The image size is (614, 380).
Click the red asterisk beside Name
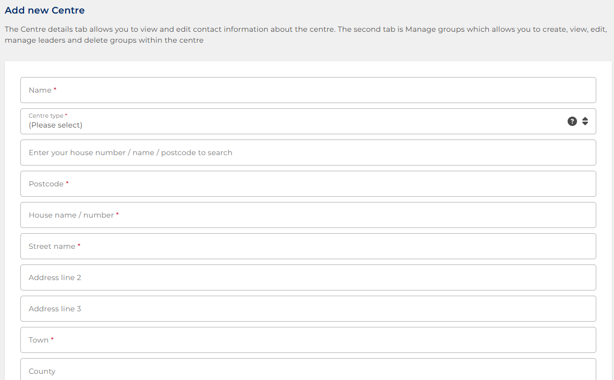click(55, 90)
